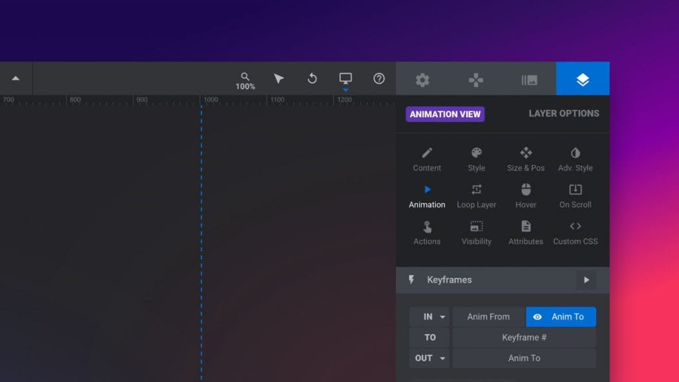Toggle the Animation View button
This screenshot has width=679, height=382.
(x=445, y=114)
